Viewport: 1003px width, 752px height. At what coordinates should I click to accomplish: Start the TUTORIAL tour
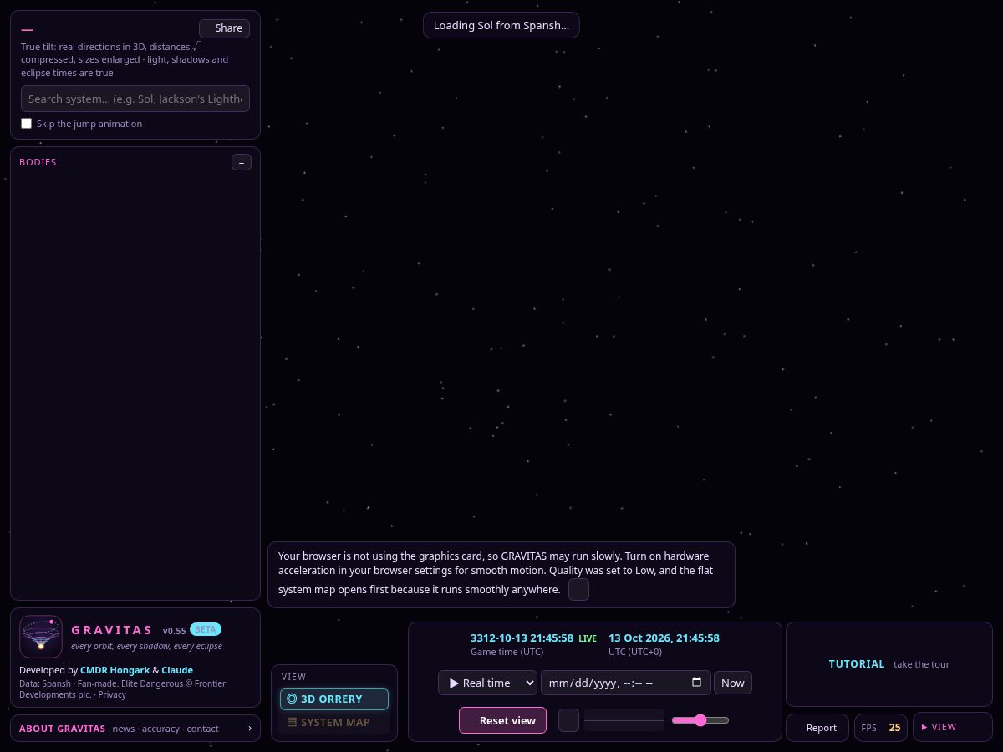click(x=889, y=664)
